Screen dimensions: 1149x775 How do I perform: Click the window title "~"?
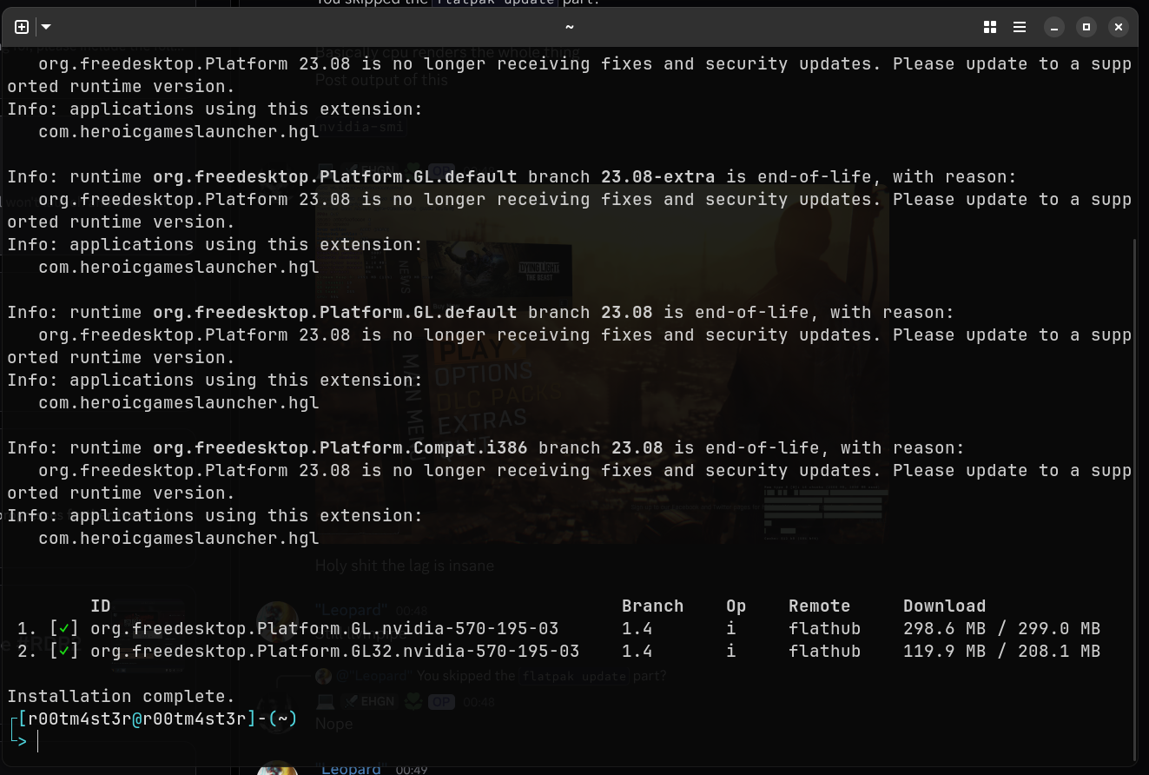pyautogui.click(x=570, y=27)
